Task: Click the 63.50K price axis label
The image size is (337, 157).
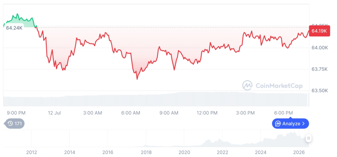Action: tap(320, 91)
